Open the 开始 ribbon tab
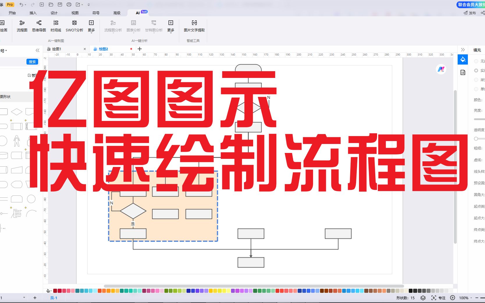Screen dimensions: 485x303 12,13
